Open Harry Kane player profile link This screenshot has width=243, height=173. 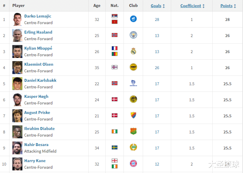pos(35,161)
